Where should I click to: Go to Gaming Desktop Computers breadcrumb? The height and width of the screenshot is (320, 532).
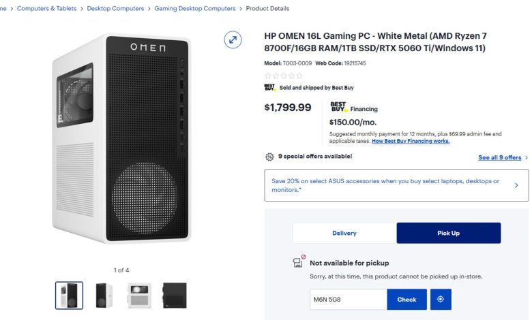pyautogui.click(x=195, y=9)
